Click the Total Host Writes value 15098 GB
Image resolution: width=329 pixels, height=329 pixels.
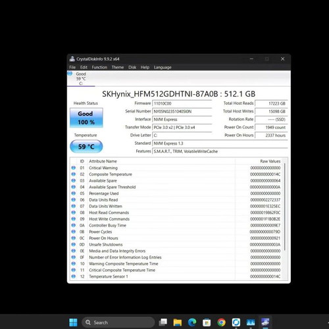(x=271, y=111)
